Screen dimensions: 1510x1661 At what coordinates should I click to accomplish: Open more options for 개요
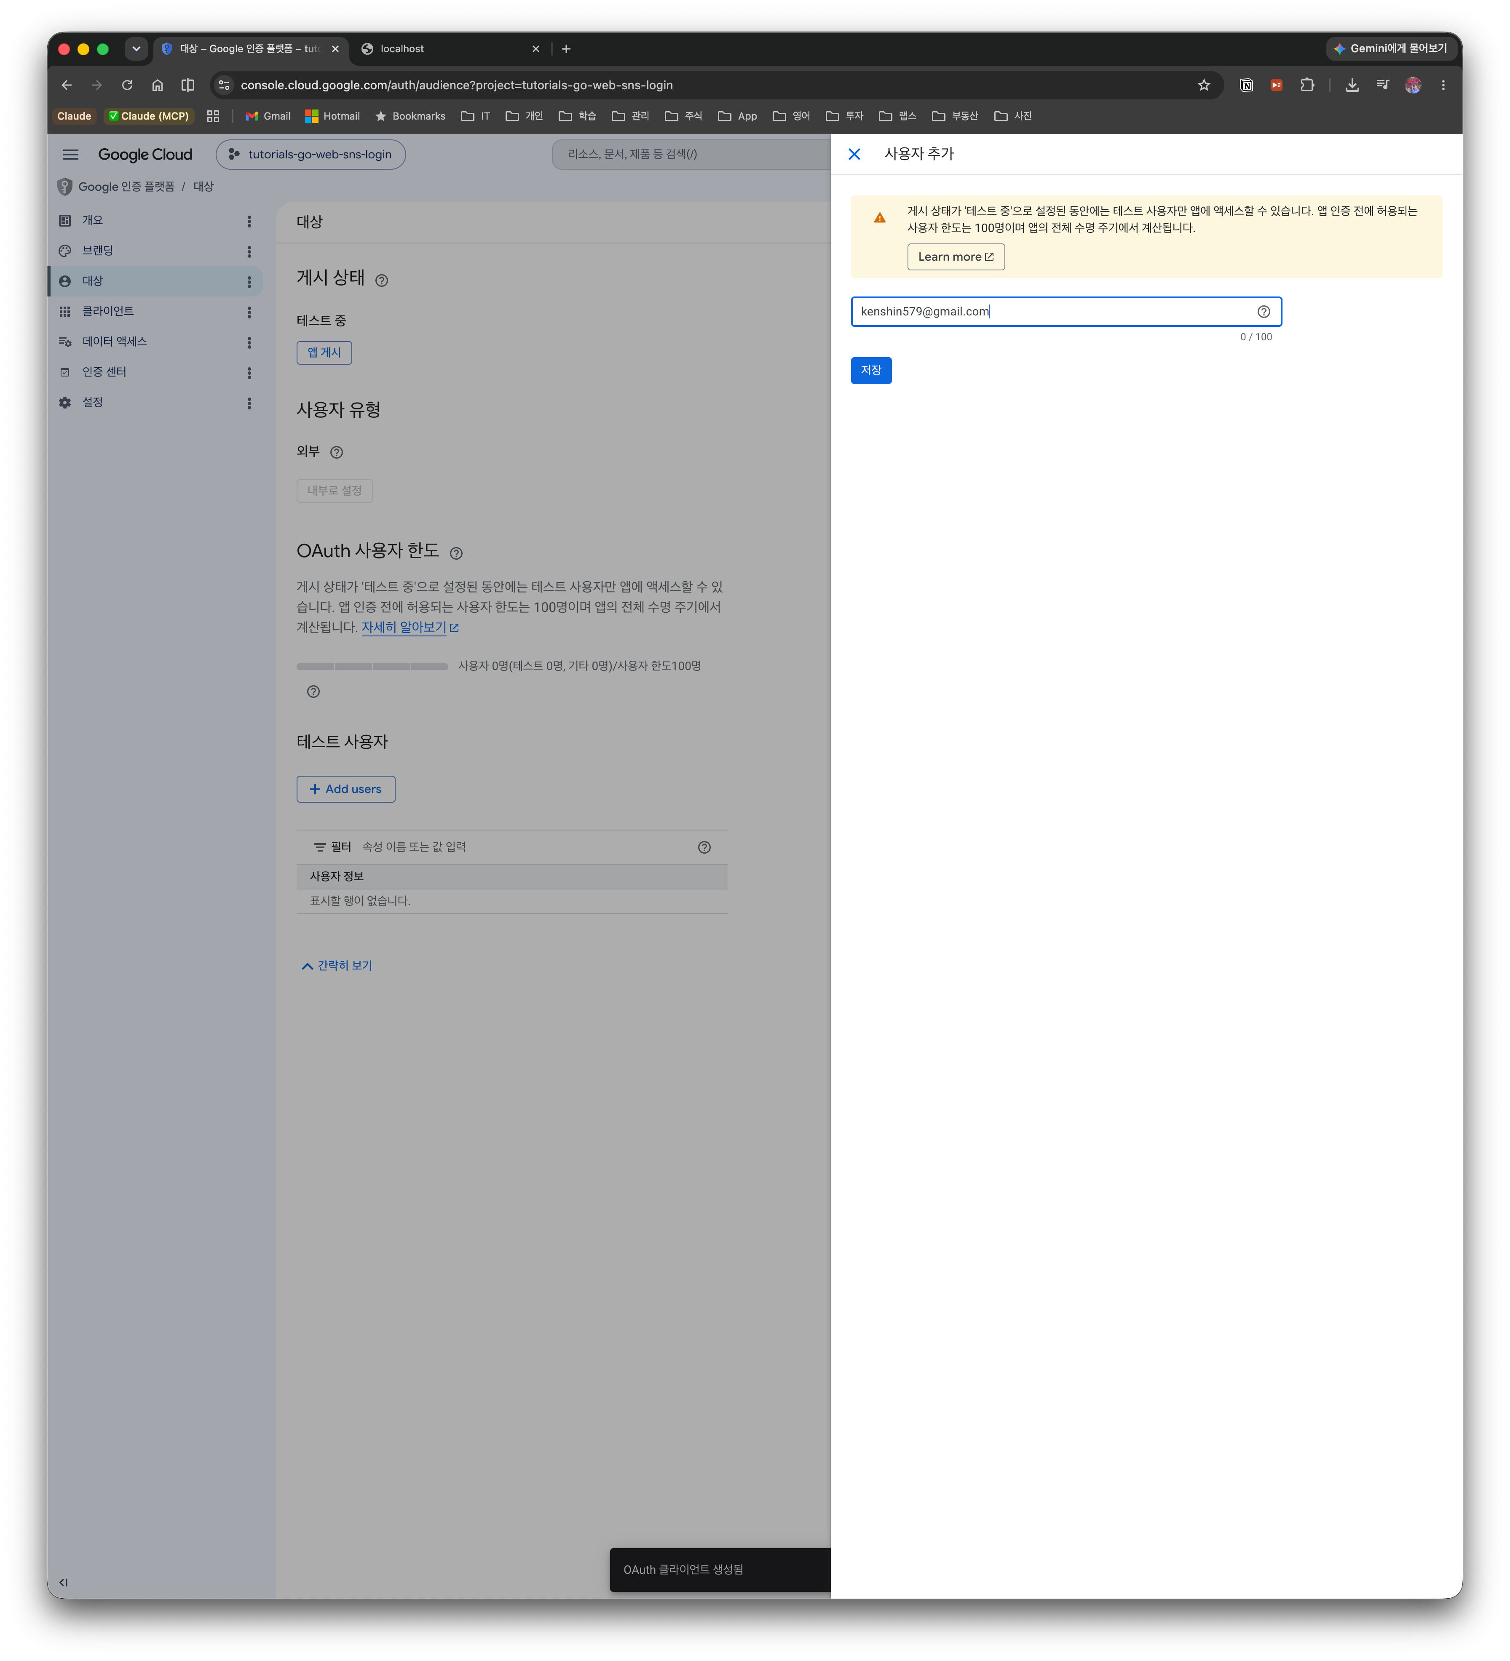[x=249, y=221]
